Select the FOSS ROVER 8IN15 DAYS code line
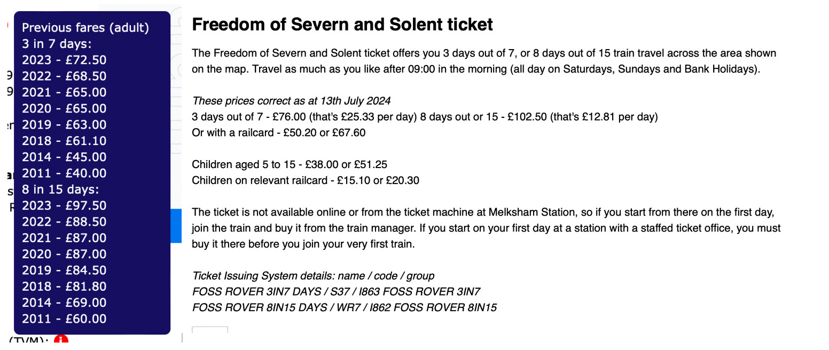 (x=344, y=307)
